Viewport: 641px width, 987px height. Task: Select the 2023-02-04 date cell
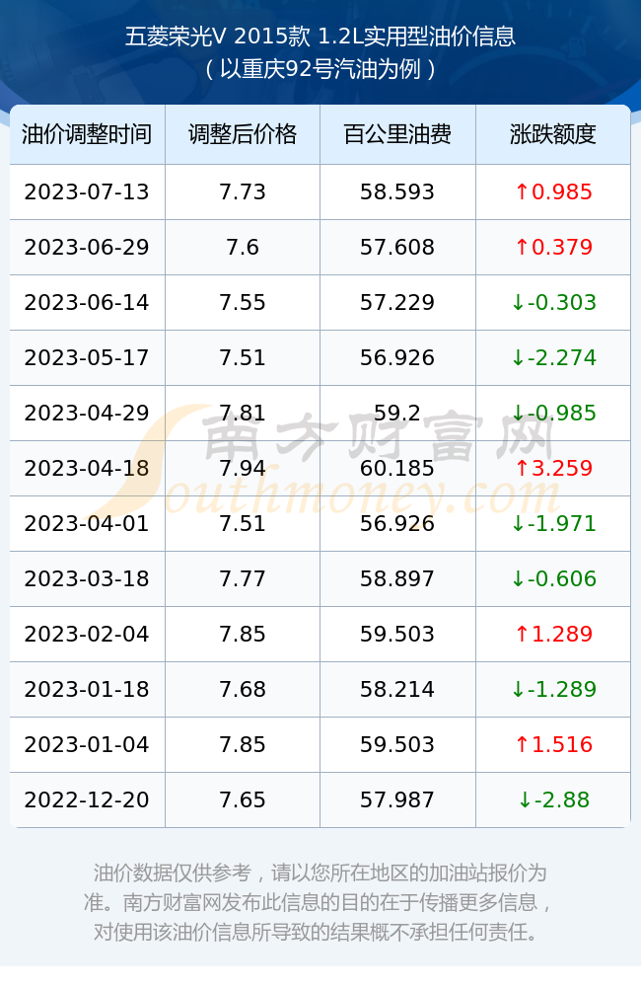pyautogui.click(x=87, y=635)
